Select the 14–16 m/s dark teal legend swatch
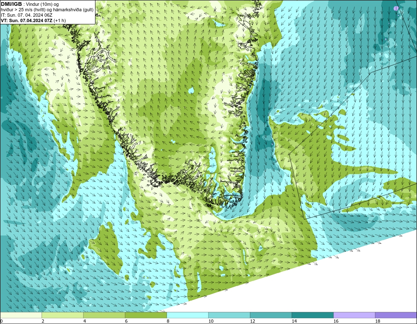The height and width of the screenshot is (324, 417). pyautogui.click(x=312, y=315)
